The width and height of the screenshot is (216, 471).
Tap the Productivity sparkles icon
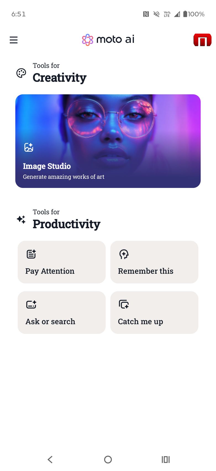click(21, 220)
